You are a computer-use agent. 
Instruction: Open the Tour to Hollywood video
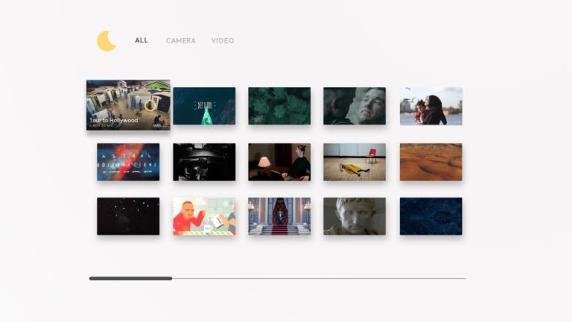click(x=128, y=105)
